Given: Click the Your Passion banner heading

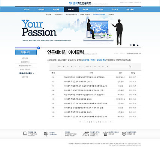Looking at the screenshot, I should tap(39, 28).
